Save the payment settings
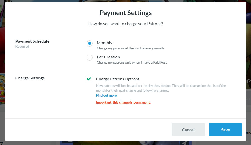Viewport: 251px width, 145px height. click(225, 130)
